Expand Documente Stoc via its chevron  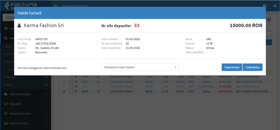(46, 113)
